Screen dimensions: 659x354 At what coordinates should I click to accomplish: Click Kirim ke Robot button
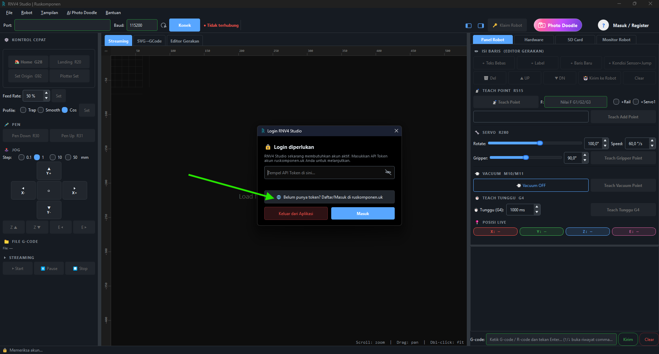coord(600,78)
